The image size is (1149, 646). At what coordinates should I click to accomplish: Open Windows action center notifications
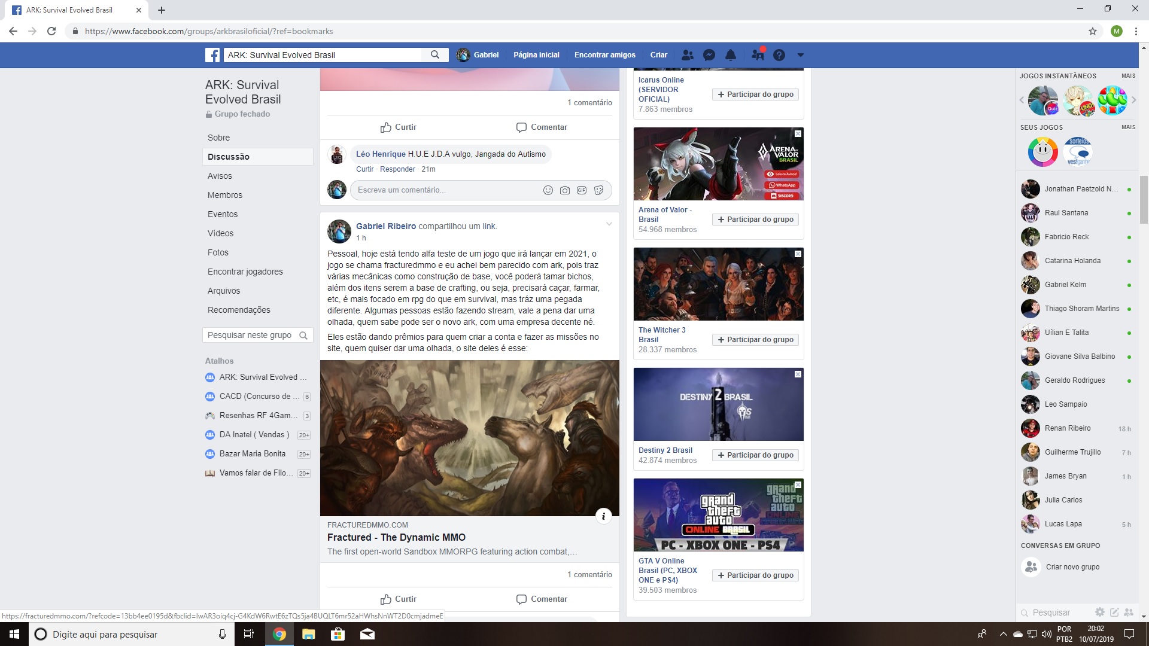coord(1129,634)
